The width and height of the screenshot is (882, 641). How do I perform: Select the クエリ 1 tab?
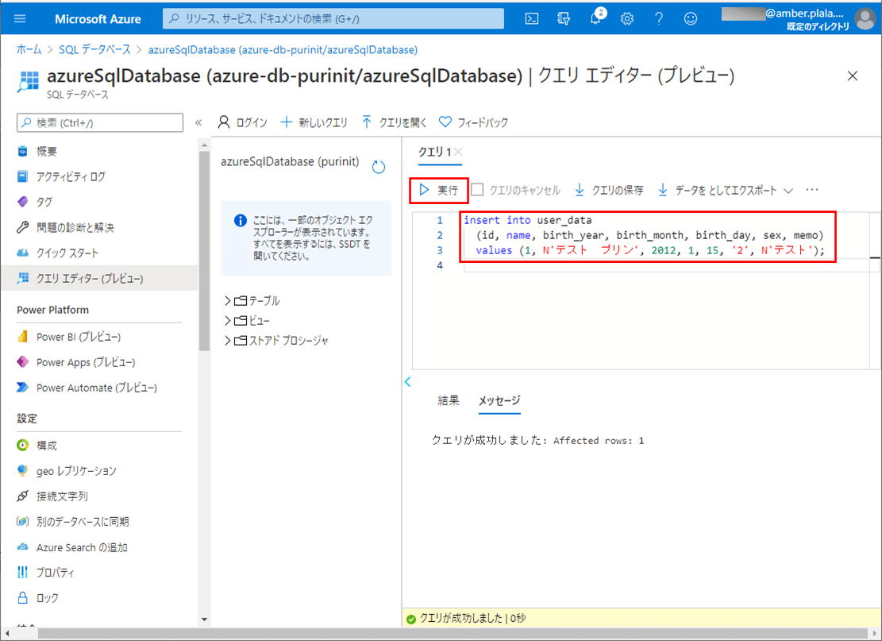pyautogui.click(x=434, y=152)
